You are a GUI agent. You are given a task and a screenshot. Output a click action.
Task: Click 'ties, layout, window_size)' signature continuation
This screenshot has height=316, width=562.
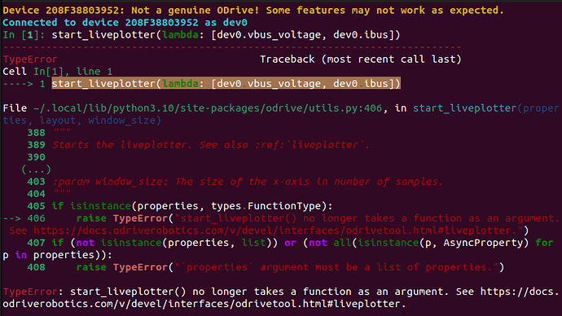coord(82,121)
